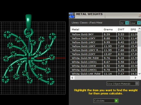Select the Yellow Gold:22KY row

coord(104,54)
